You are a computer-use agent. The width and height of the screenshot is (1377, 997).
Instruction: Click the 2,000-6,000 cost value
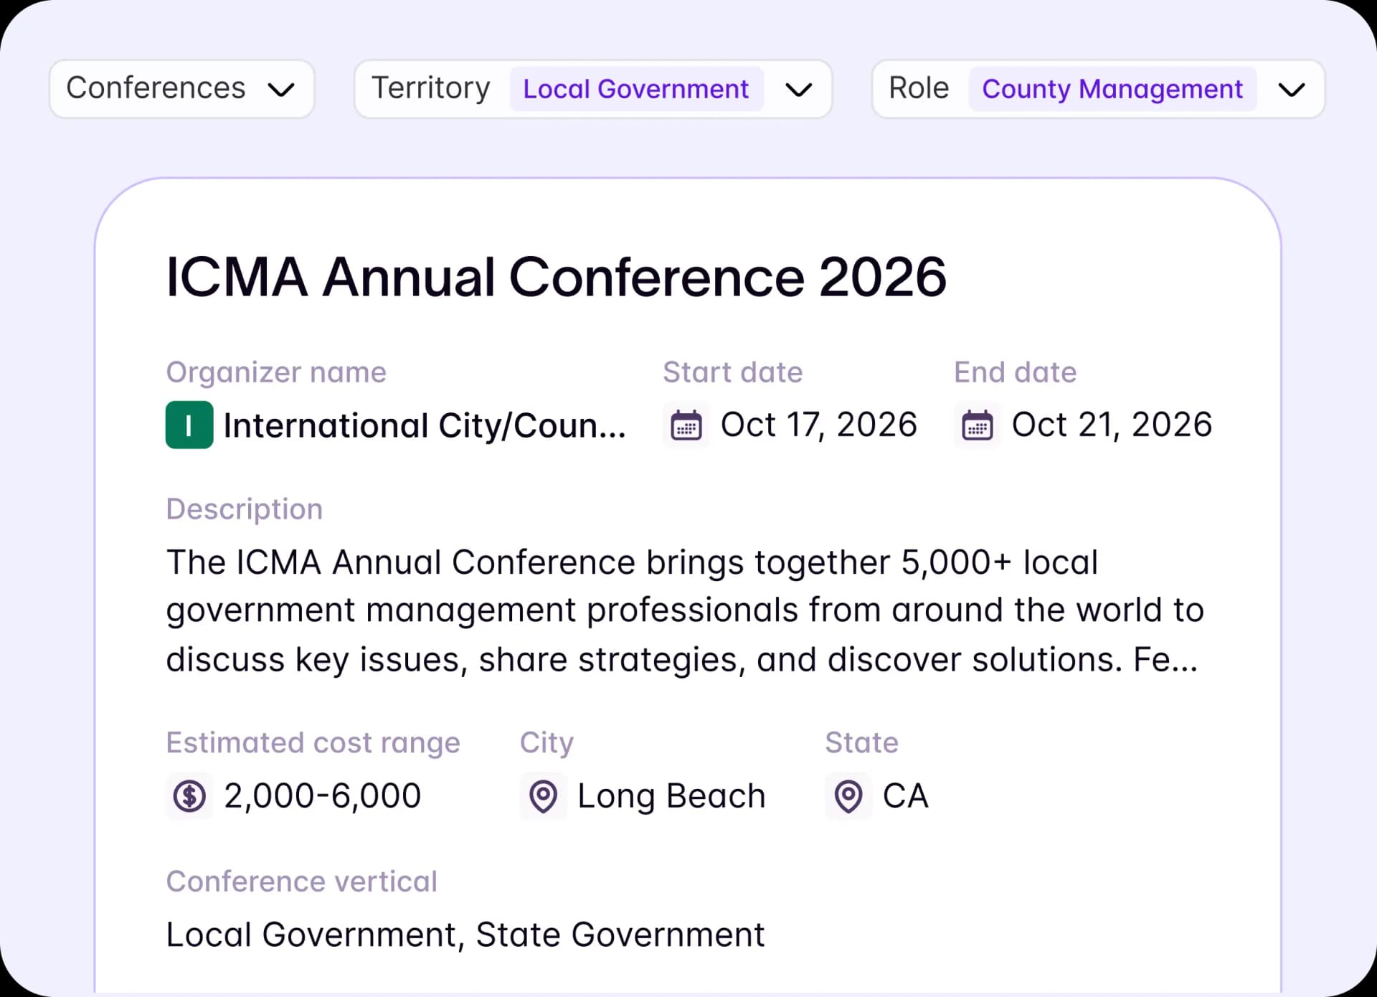pos(323,796)
